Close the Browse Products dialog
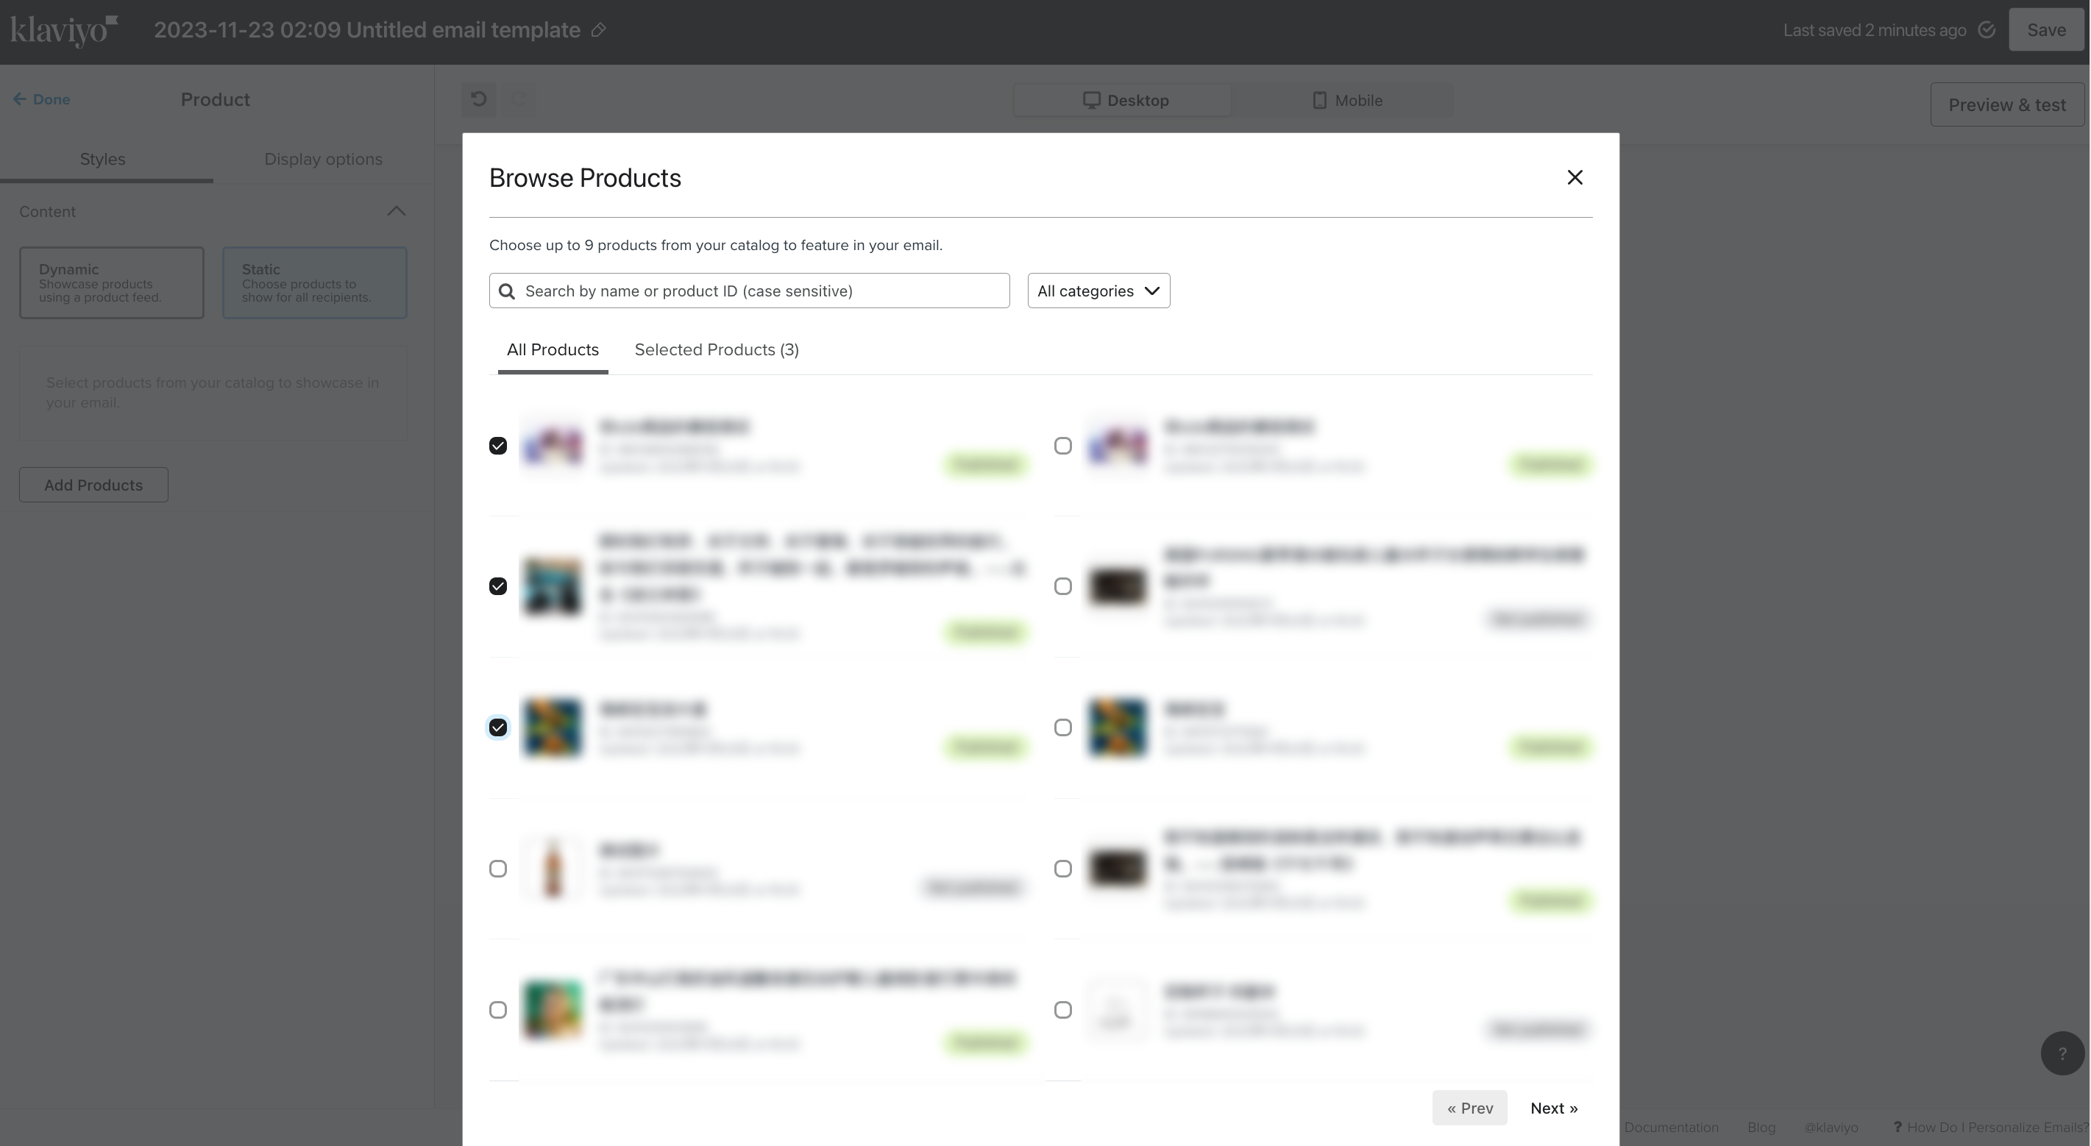The image size is (2091, 1146). pos(1574,177)
